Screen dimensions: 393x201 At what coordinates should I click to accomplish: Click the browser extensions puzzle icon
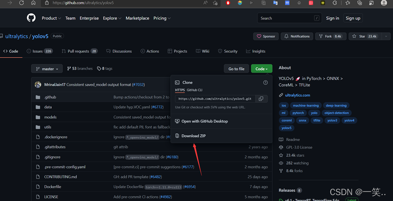click(334, 3)
